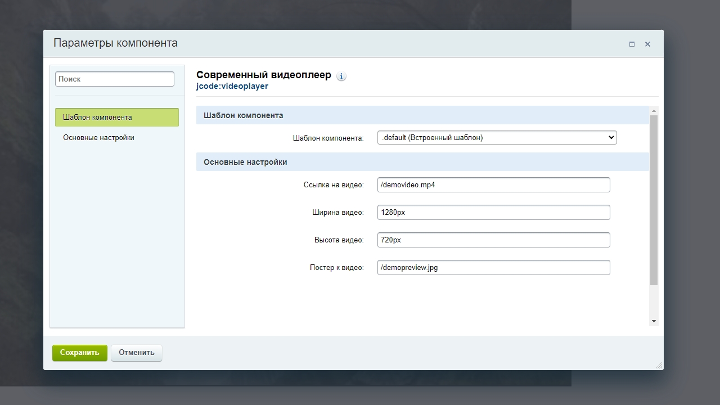Select Шаблон компонента in the sidebar
This screenshot has height=405, width=720.
tap(117, 117)
